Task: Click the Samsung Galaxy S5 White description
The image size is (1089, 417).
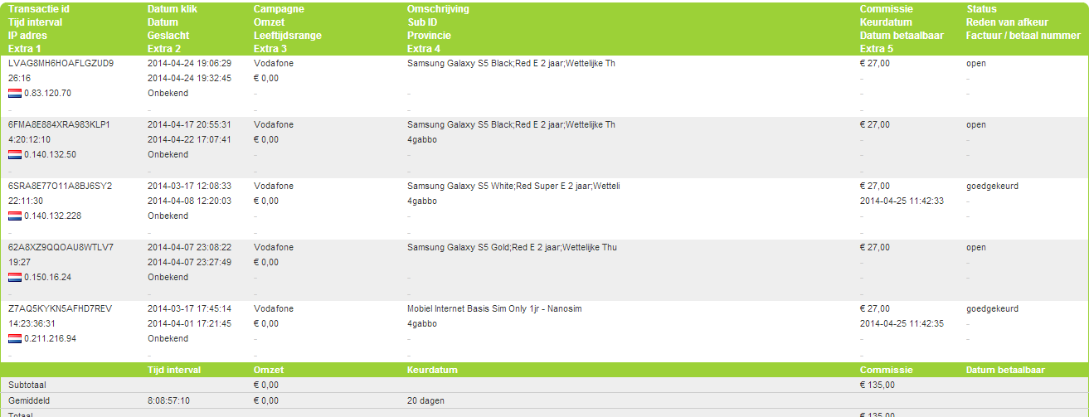Action: point(513,186)
